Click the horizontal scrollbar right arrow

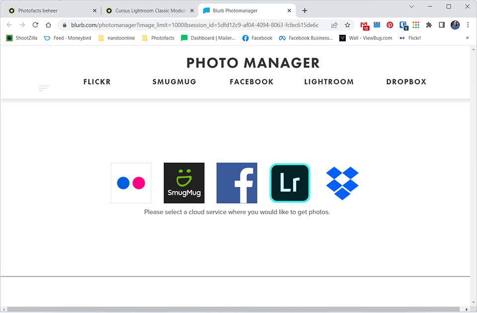(467, 310)
